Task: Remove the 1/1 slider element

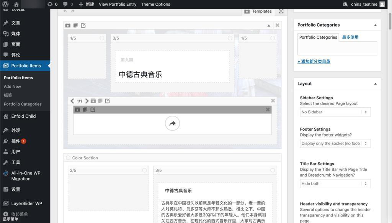Action: point(273,101)
